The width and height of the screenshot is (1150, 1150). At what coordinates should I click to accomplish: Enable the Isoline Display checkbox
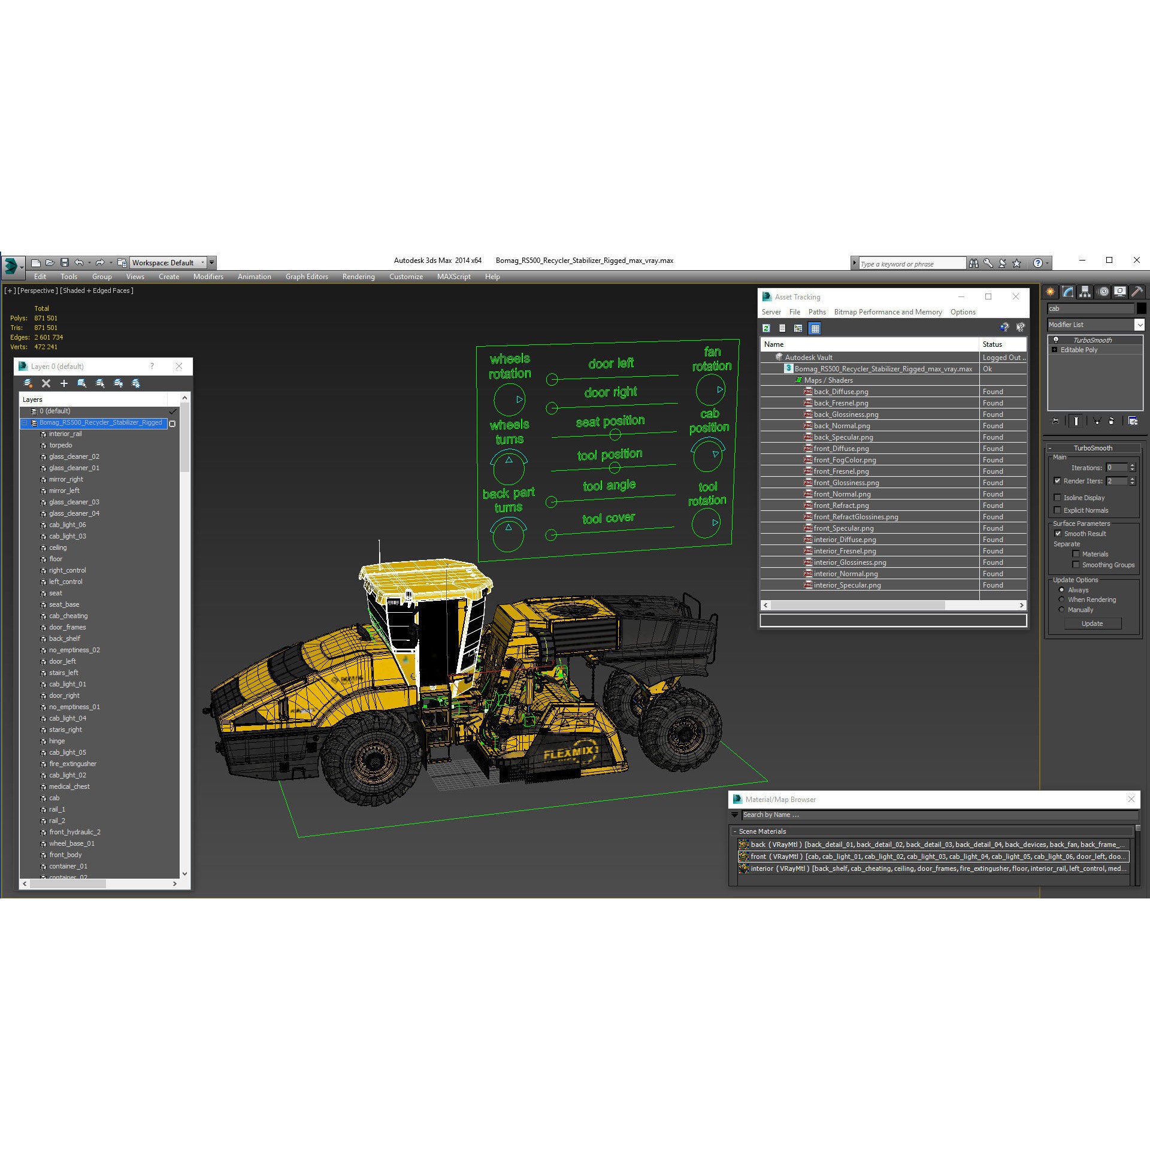1058,497
